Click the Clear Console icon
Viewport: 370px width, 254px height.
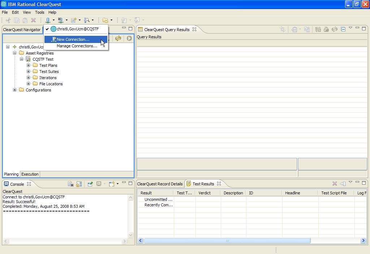coord(70,184)
